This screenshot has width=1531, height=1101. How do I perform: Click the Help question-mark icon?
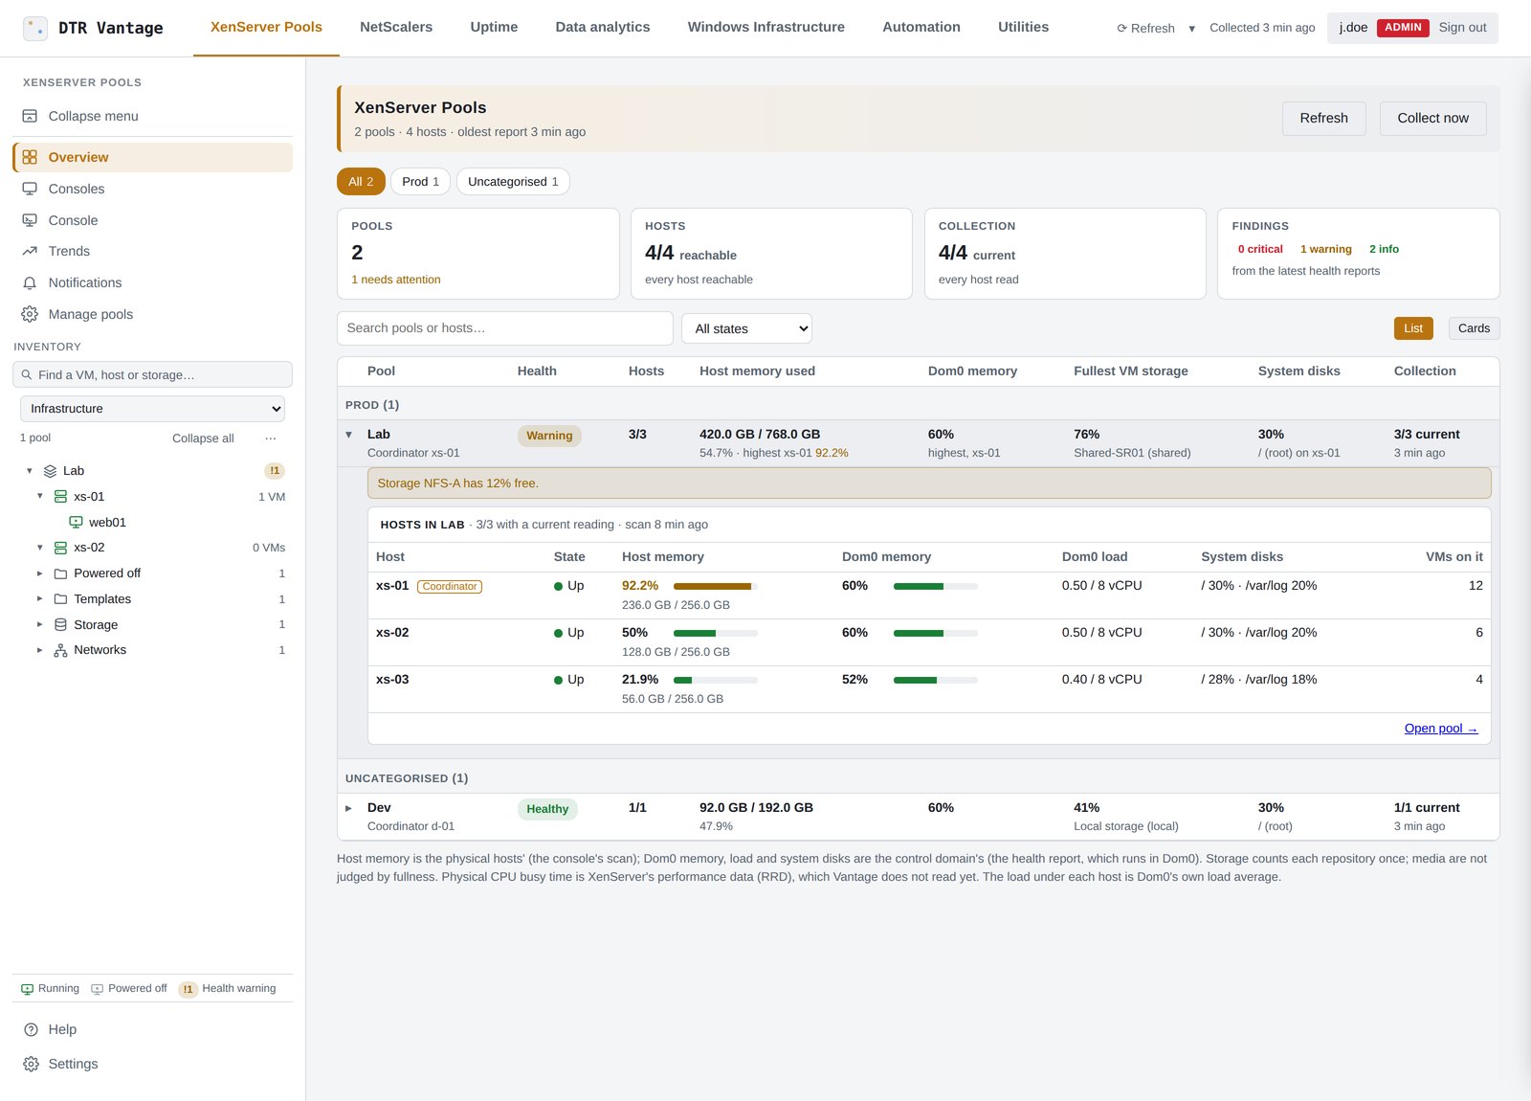pyautogui.click(x=31, y=1029)
